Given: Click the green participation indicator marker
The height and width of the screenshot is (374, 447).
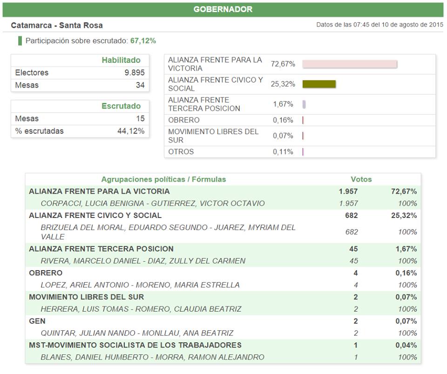Looking at the screenshot, I should (20, 41).
